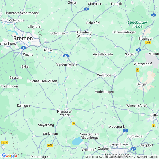Image resolution: width=159 pixels, height=159 pixels.
Task: Click the yellow B6 road shield
Action: [x=74, y=123]
